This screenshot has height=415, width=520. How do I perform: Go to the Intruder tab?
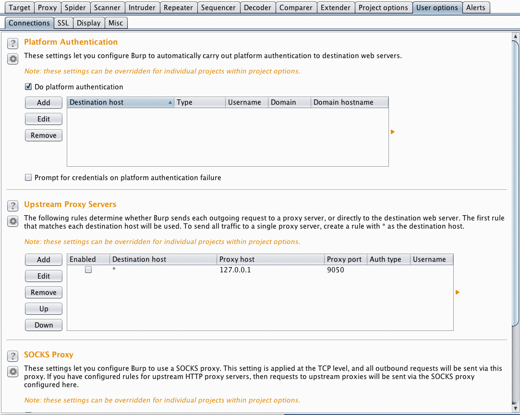(142, 8)
